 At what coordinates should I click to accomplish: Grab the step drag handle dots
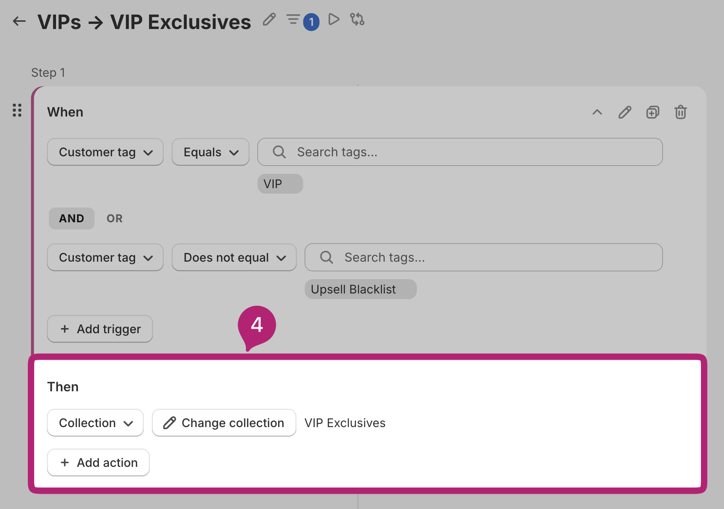[17, 110]
